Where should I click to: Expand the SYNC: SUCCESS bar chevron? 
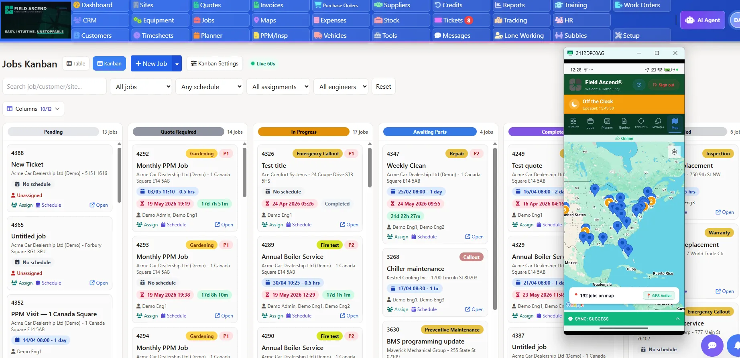pos(677,319)
